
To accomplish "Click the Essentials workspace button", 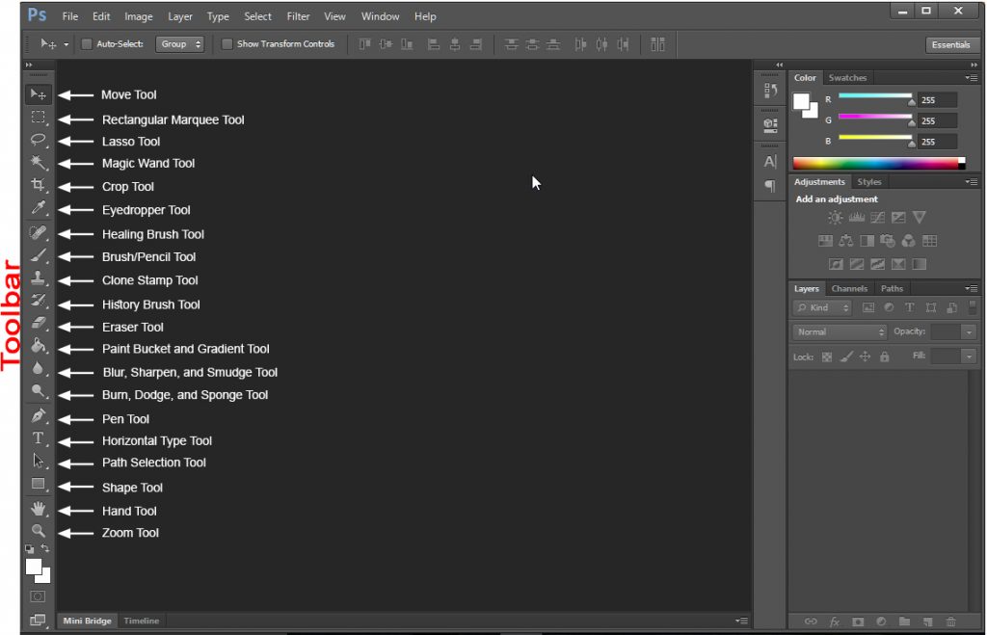I will (x=952, y=43).
